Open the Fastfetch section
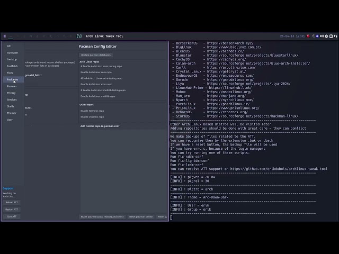The image size is (339, 254). coord(12,66)
